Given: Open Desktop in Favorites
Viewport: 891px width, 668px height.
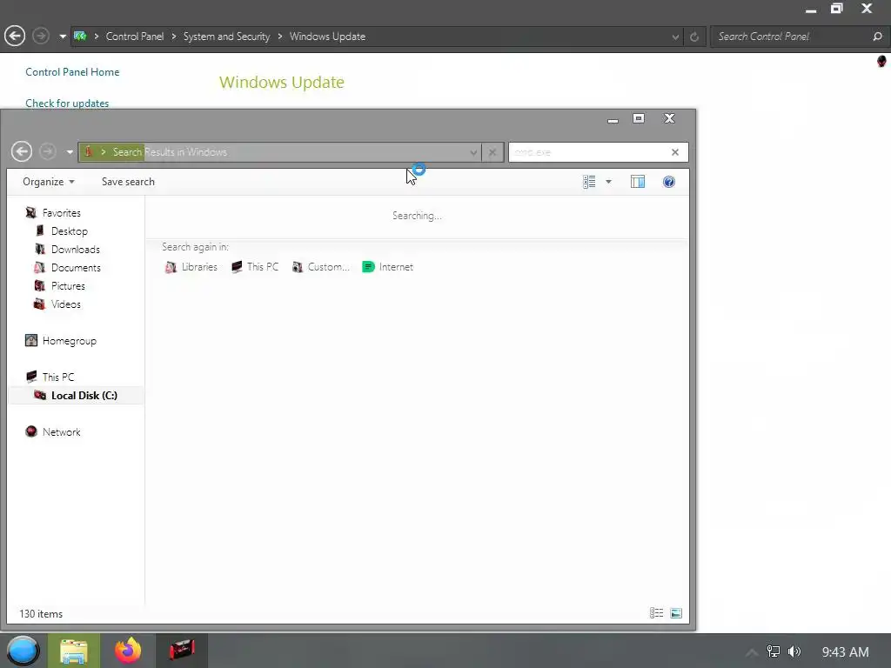Looking at the screenshot, I should (x=70, y=231).
